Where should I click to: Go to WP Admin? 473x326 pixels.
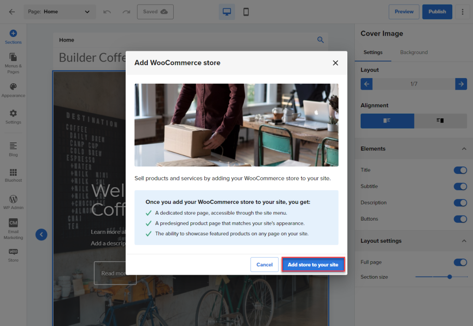13,202
